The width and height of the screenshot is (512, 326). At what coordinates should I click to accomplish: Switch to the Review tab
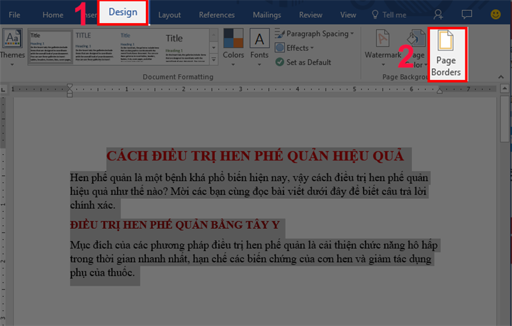[x=310, y=15]
